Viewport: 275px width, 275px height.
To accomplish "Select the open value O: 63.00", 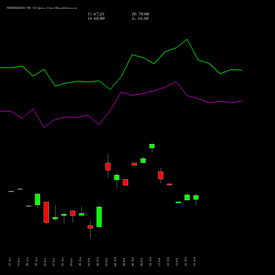I will tap(96, 19).
